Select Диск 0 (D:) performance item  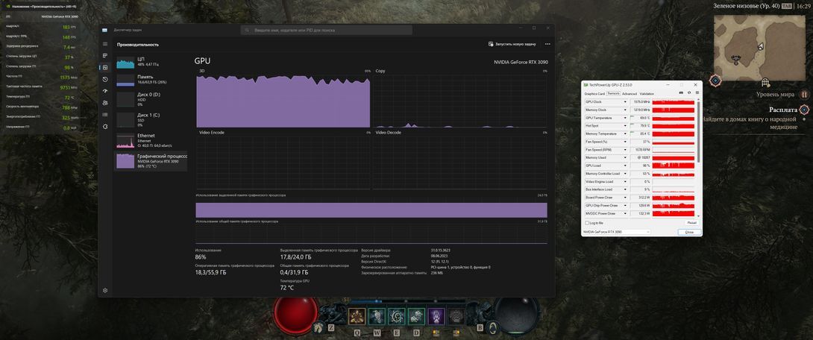pos(151,99)
